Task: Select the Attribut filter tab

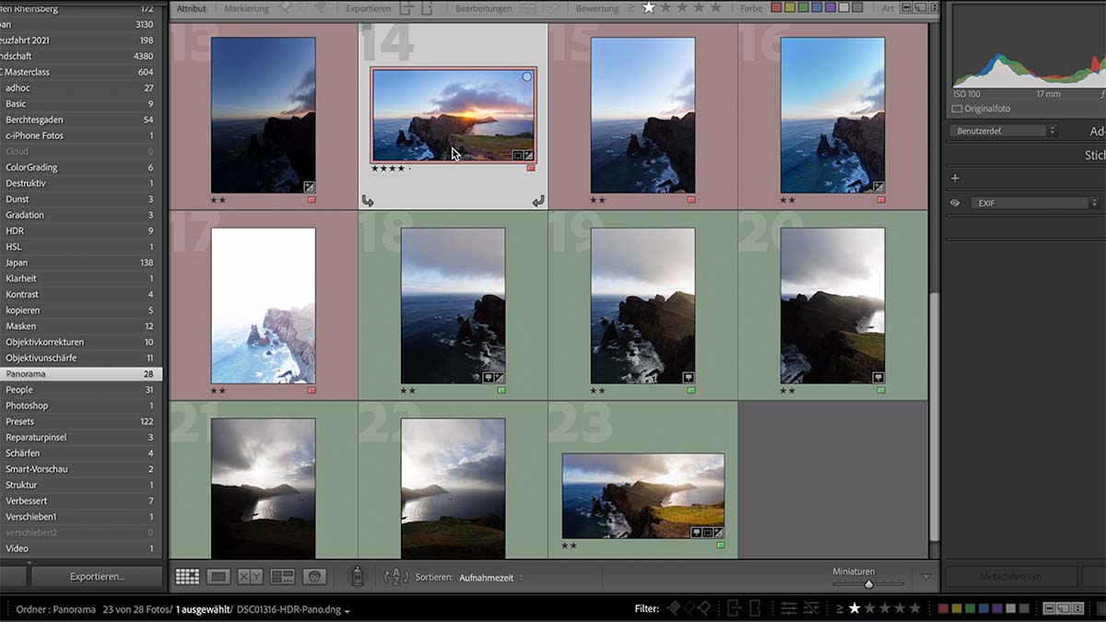Action: [192, 8]
